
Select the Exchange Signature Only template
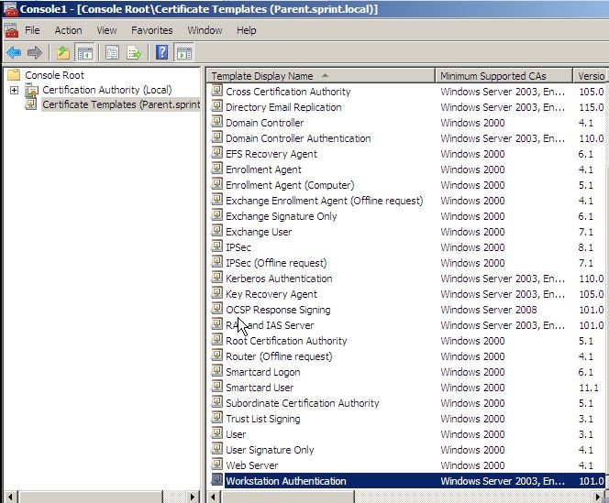[x=282, y=216]
